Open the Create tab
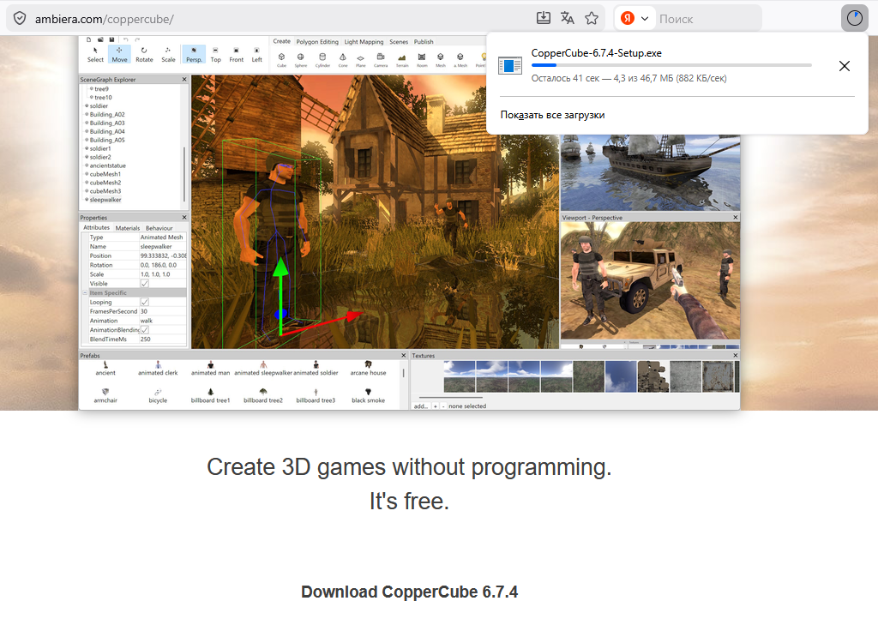 tap(281, 41)
